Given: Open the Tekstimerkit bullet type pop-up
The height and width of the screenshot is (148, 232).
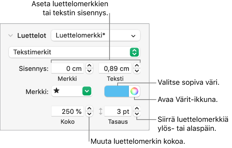Looking at the screenshot, I should pyautogui.click(x=74, y=52).
